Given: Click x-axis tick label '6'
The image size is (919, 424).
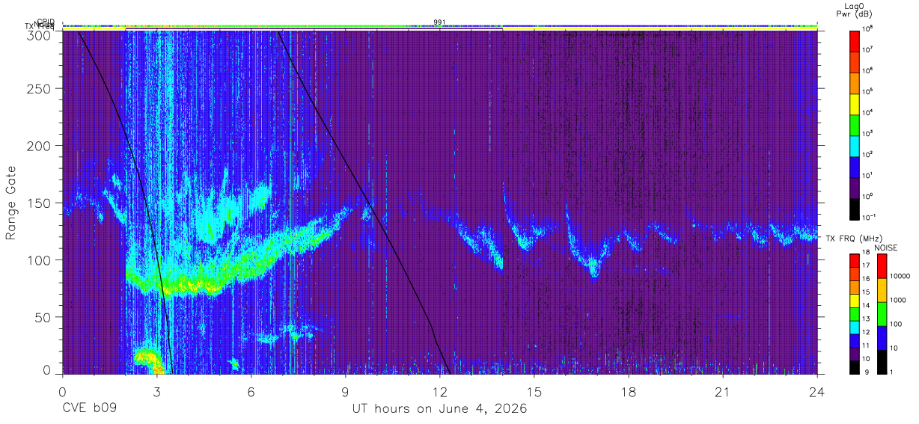Looking at the screenshot, I should click(x=251, y=393).
